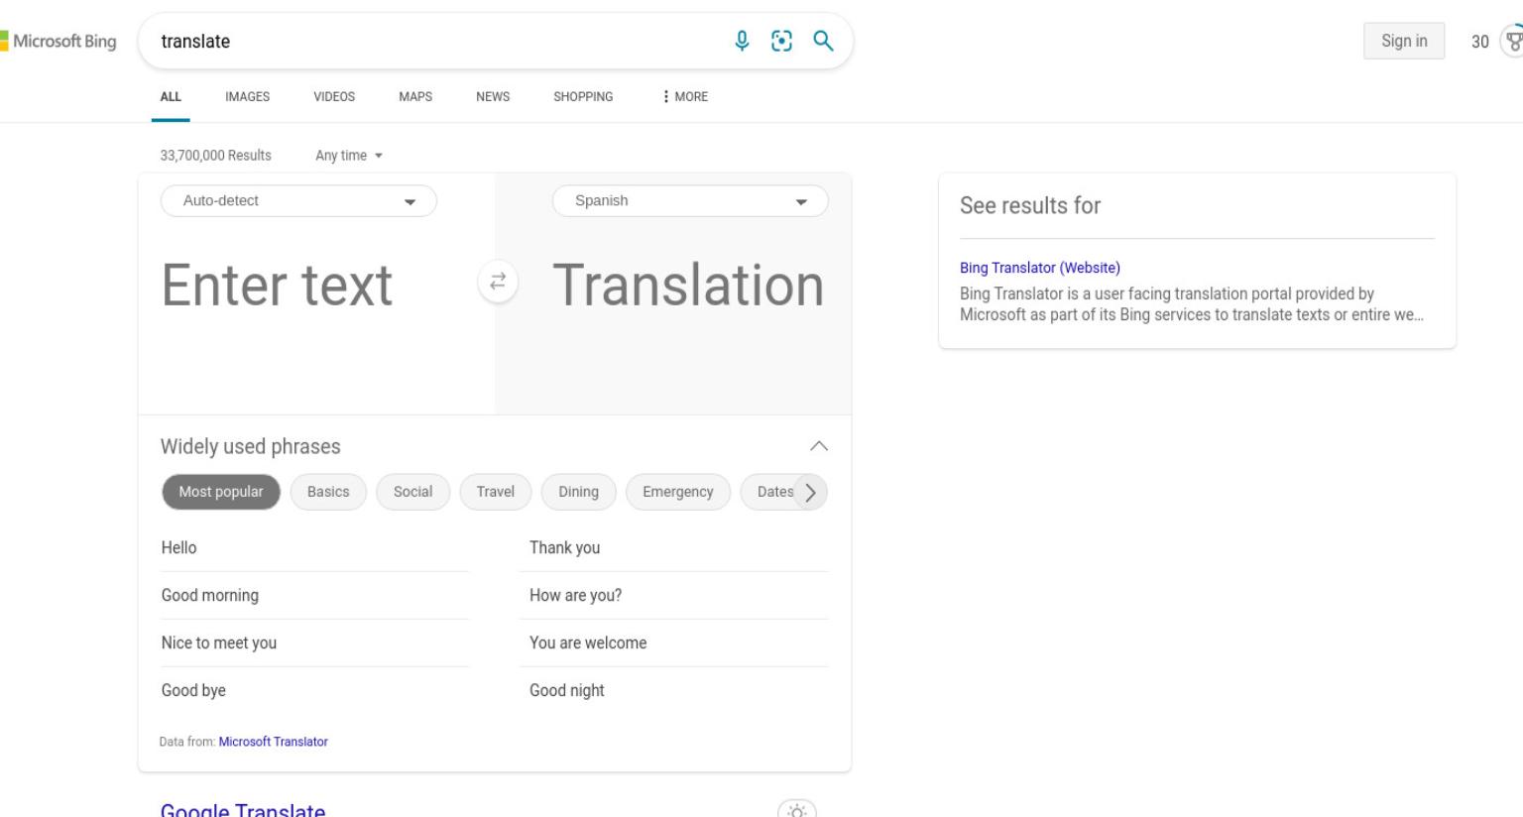Image resolution: width=1523 pixels, height=817 pixels.
Task: Click the Bing Translator description text
Action: pyautogui.click(x=1192, y=304)
